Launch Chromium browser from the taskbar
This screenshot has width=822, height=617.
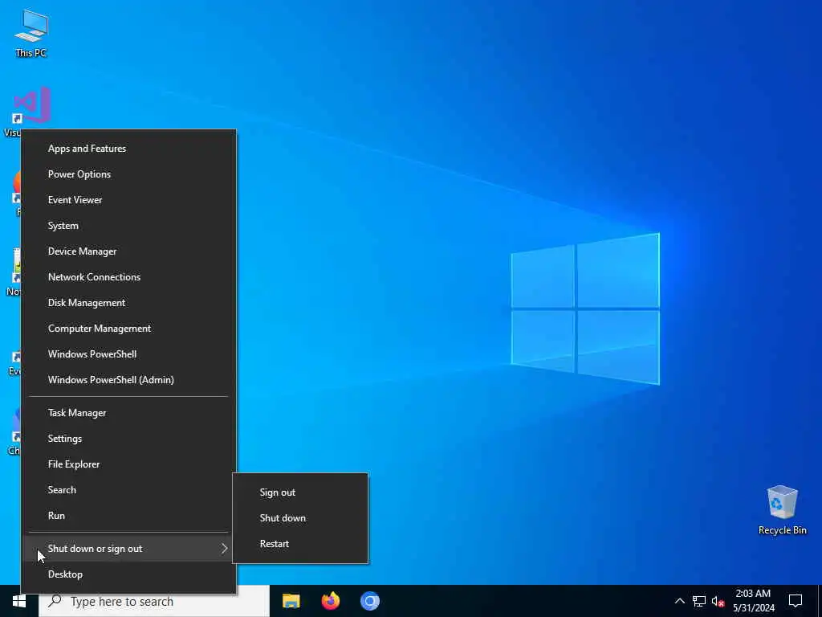(369, 601)
